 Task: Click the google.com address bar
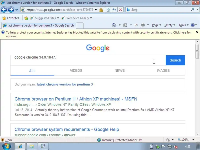59,10
